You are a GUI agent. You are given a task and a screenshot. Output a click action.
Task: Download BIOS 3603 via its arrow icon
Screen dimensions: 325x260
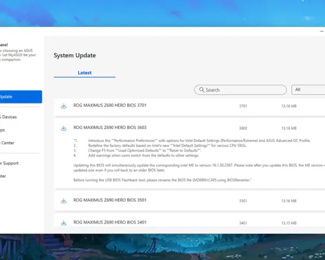tap(63, 128)
